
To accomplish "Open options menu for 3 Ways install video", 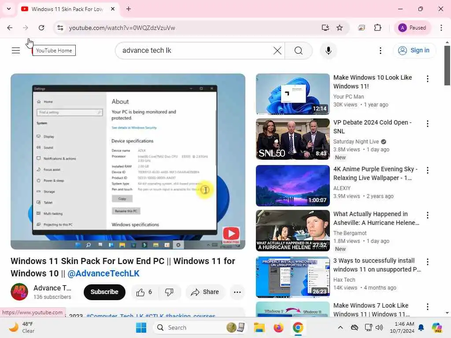I will pyautogui.click(x=427, y=261).
